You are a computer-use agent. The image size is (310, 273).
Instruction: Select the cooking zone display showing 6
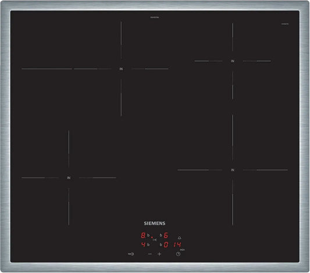coord(166,235)
